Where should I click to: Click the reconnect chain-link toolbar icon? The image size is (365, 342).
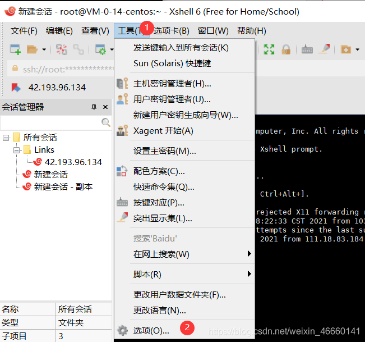(78, 49)
